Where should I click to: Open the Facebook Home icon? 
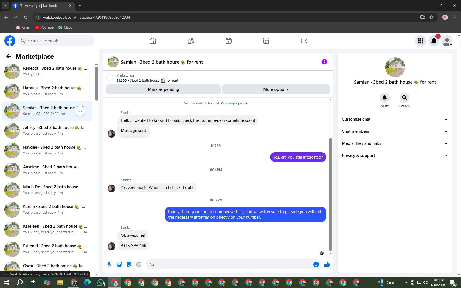[153, 41]
